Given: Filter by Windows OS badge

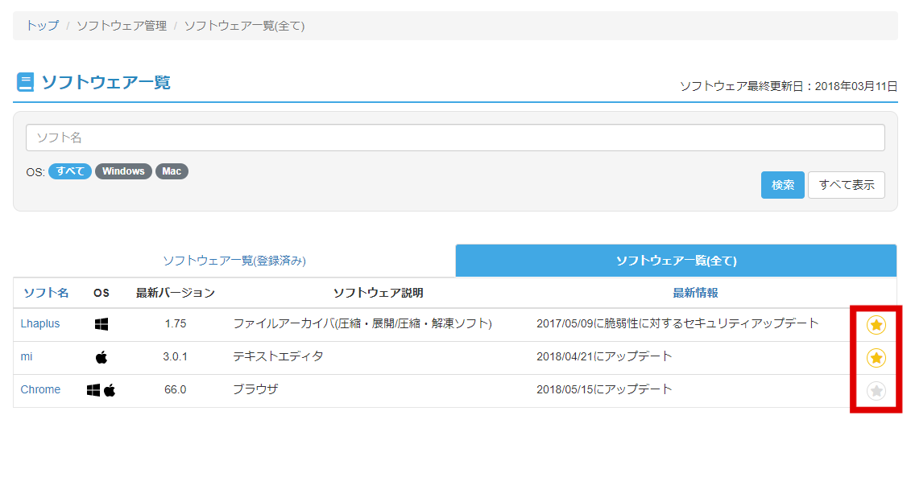Looking at the screenshot, I should [x=123, y=171].
